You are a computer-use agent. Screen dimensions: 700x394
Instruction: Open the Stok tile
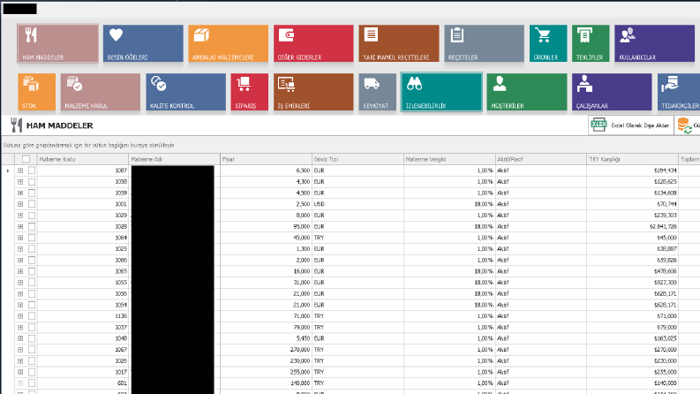[36, 92]
